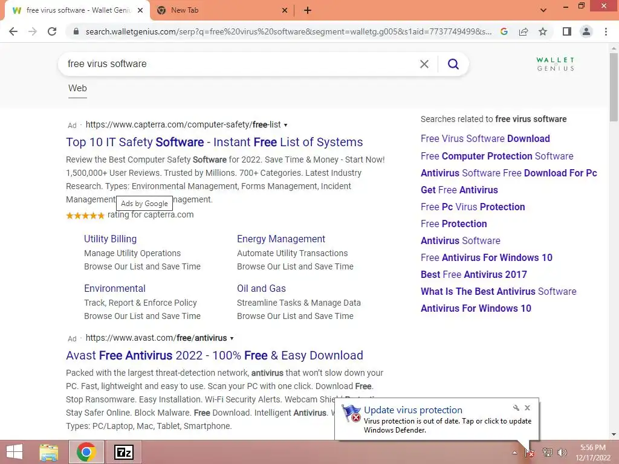This screenshot has width=619, height=464.
Task: Open the Chrome profile avatar
Action: (586, 31)
